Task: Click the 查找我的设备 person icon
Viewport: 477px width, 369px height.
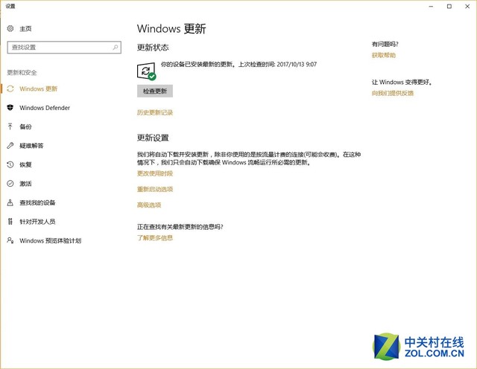Action: 10,202
